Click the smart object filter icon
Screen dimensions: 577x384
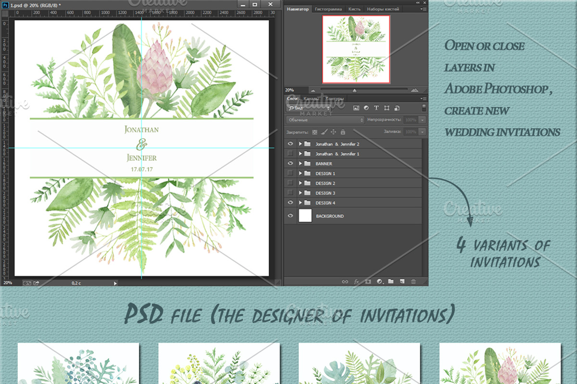(397, 108)
